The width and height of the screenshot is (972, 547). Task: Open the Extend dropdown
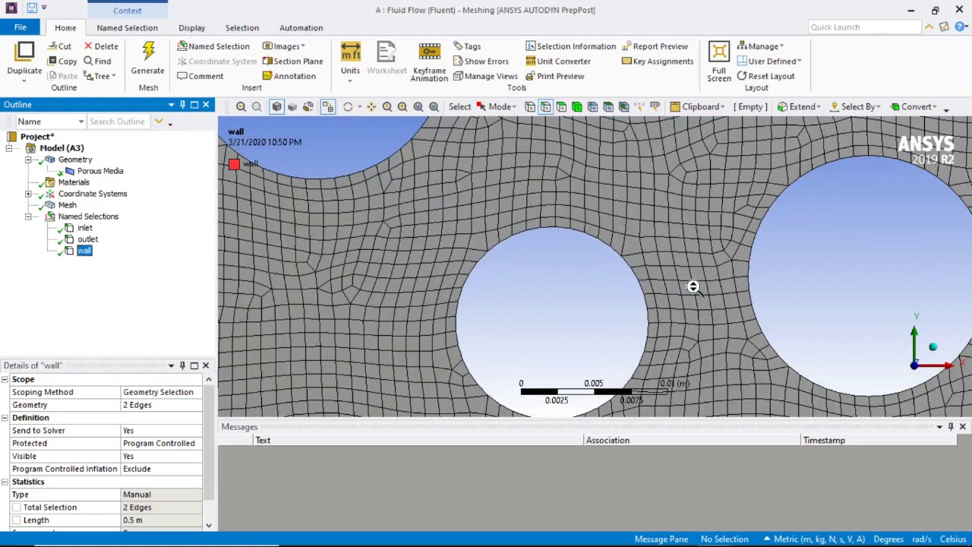tap(798, 107)
